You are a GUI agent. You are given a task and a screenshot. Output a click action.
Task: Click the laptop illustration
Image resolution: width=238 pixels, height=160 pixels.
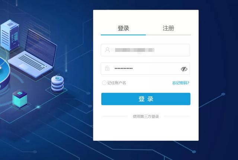pos(33,54)
